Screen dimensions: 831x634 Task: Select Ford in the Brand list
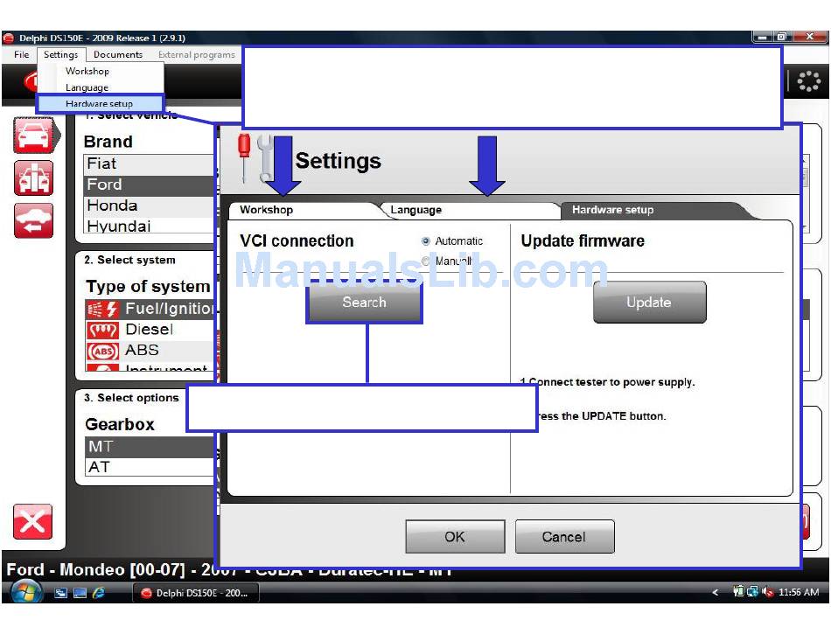click(149, 185)
